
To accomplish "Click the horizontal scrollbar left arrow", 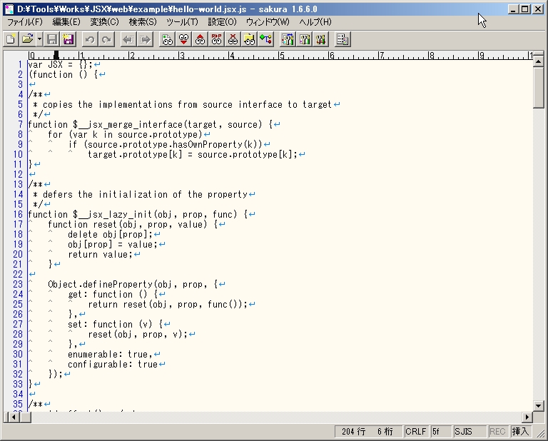I will coord(14,417).
